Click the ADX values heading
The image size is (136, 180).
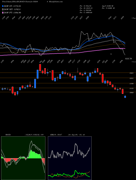click(56, 135)
